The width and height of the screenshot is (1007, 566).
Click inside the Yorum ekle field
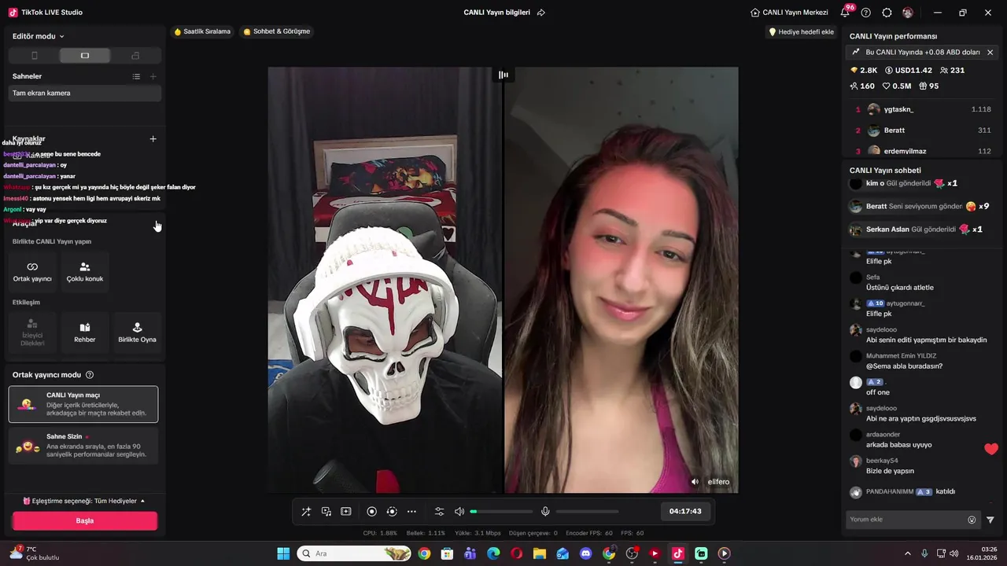point(905,520)
